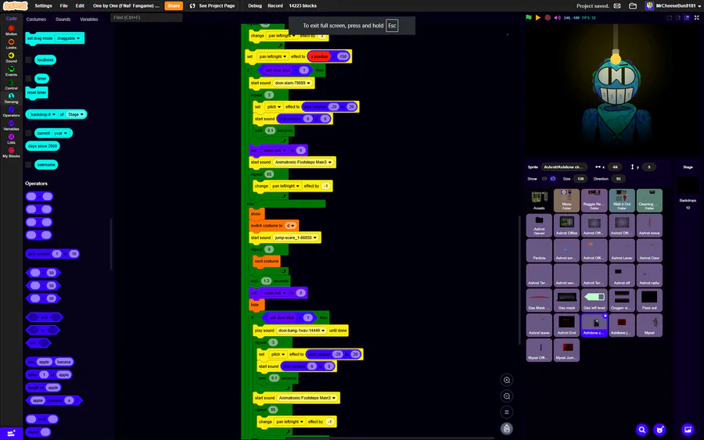The height and width of the screenshot is (440, 704).
Task: Check the username reporter checkbox
Action: point(29,165)
